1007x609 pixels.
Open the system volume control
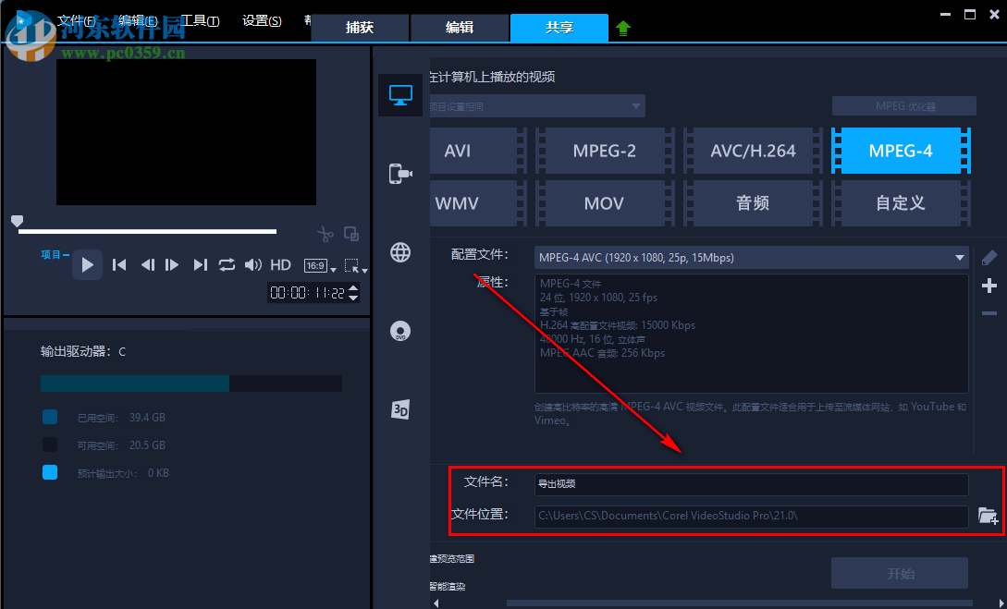point(253,265)
